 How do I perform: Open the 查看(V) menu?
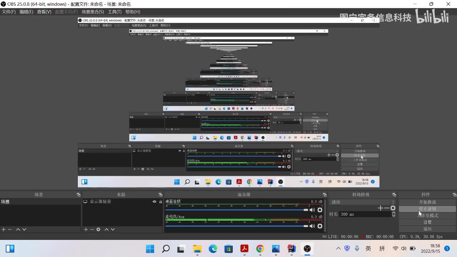(x=44, y=12)
